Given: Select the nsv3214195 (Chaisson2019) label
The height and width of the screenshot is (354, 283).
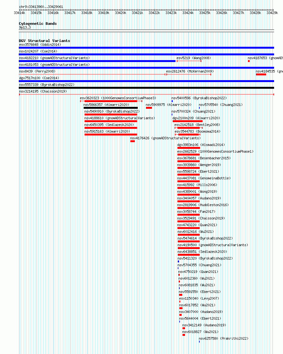Looking at the screenshot, I should [x=43, y=91].
